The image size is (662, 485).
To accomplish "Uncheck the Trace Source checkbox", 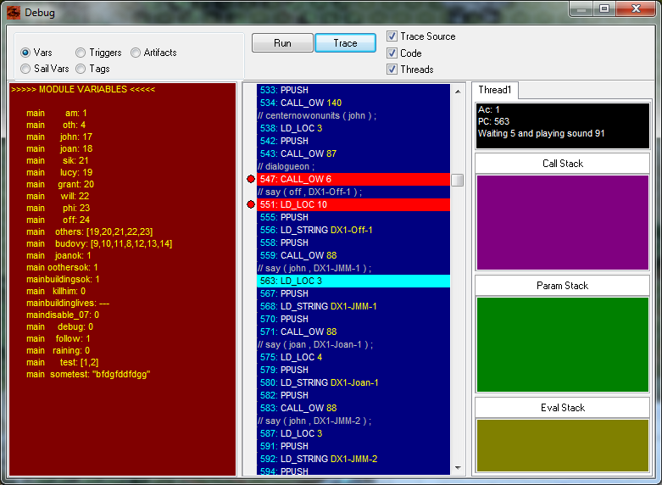I will [x=392, y=36].
